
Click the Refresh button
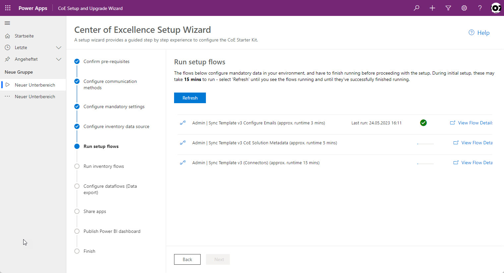pos(190,98)
